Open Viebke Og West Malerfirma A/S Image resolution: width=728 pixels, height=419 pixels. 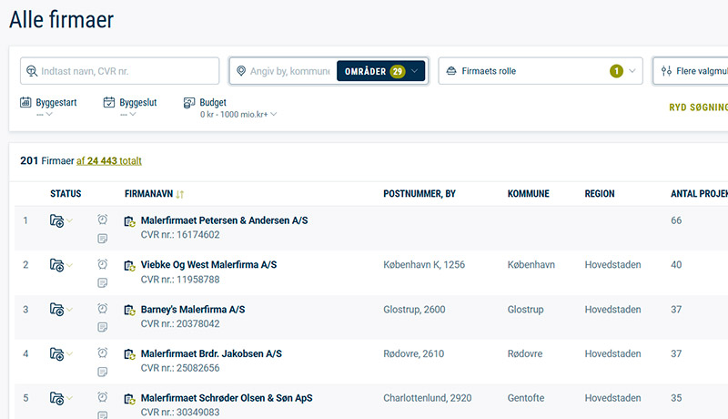[x=208, y=265]
